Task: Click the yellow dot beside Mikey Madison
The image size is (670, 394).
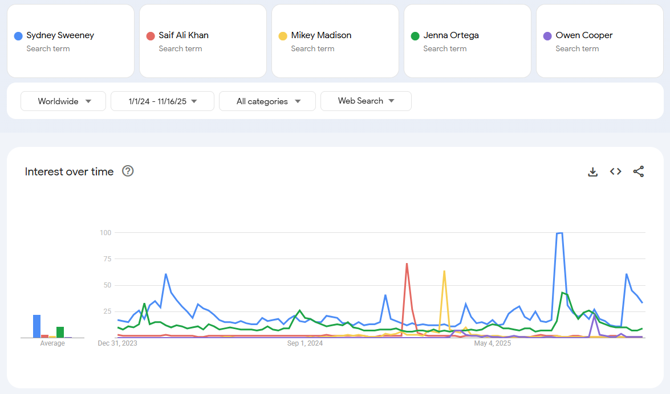Action: (x=283, y=35)
